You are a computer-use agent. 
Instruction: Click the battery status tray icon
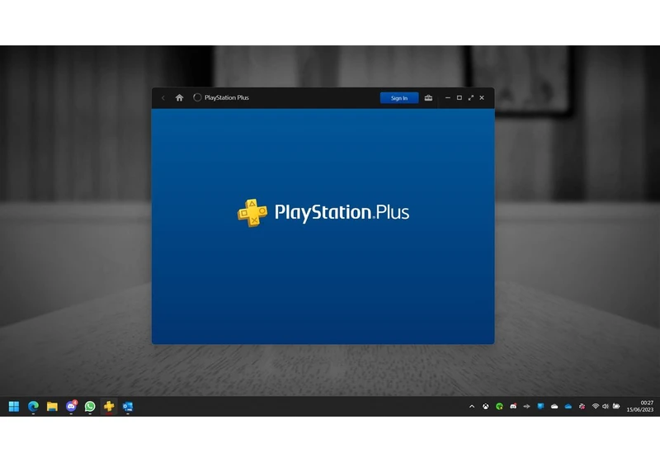(616, 407)
